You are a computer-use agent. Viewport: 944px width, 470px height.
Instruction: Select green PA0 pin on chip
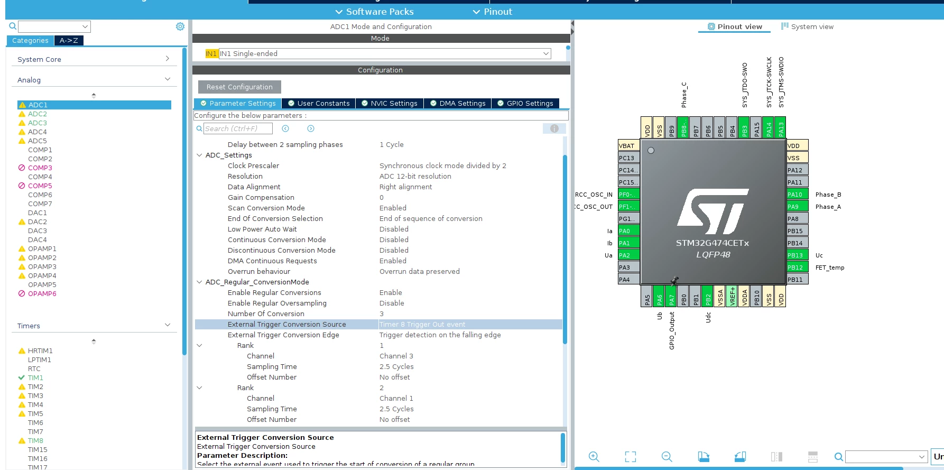[629, 231]
